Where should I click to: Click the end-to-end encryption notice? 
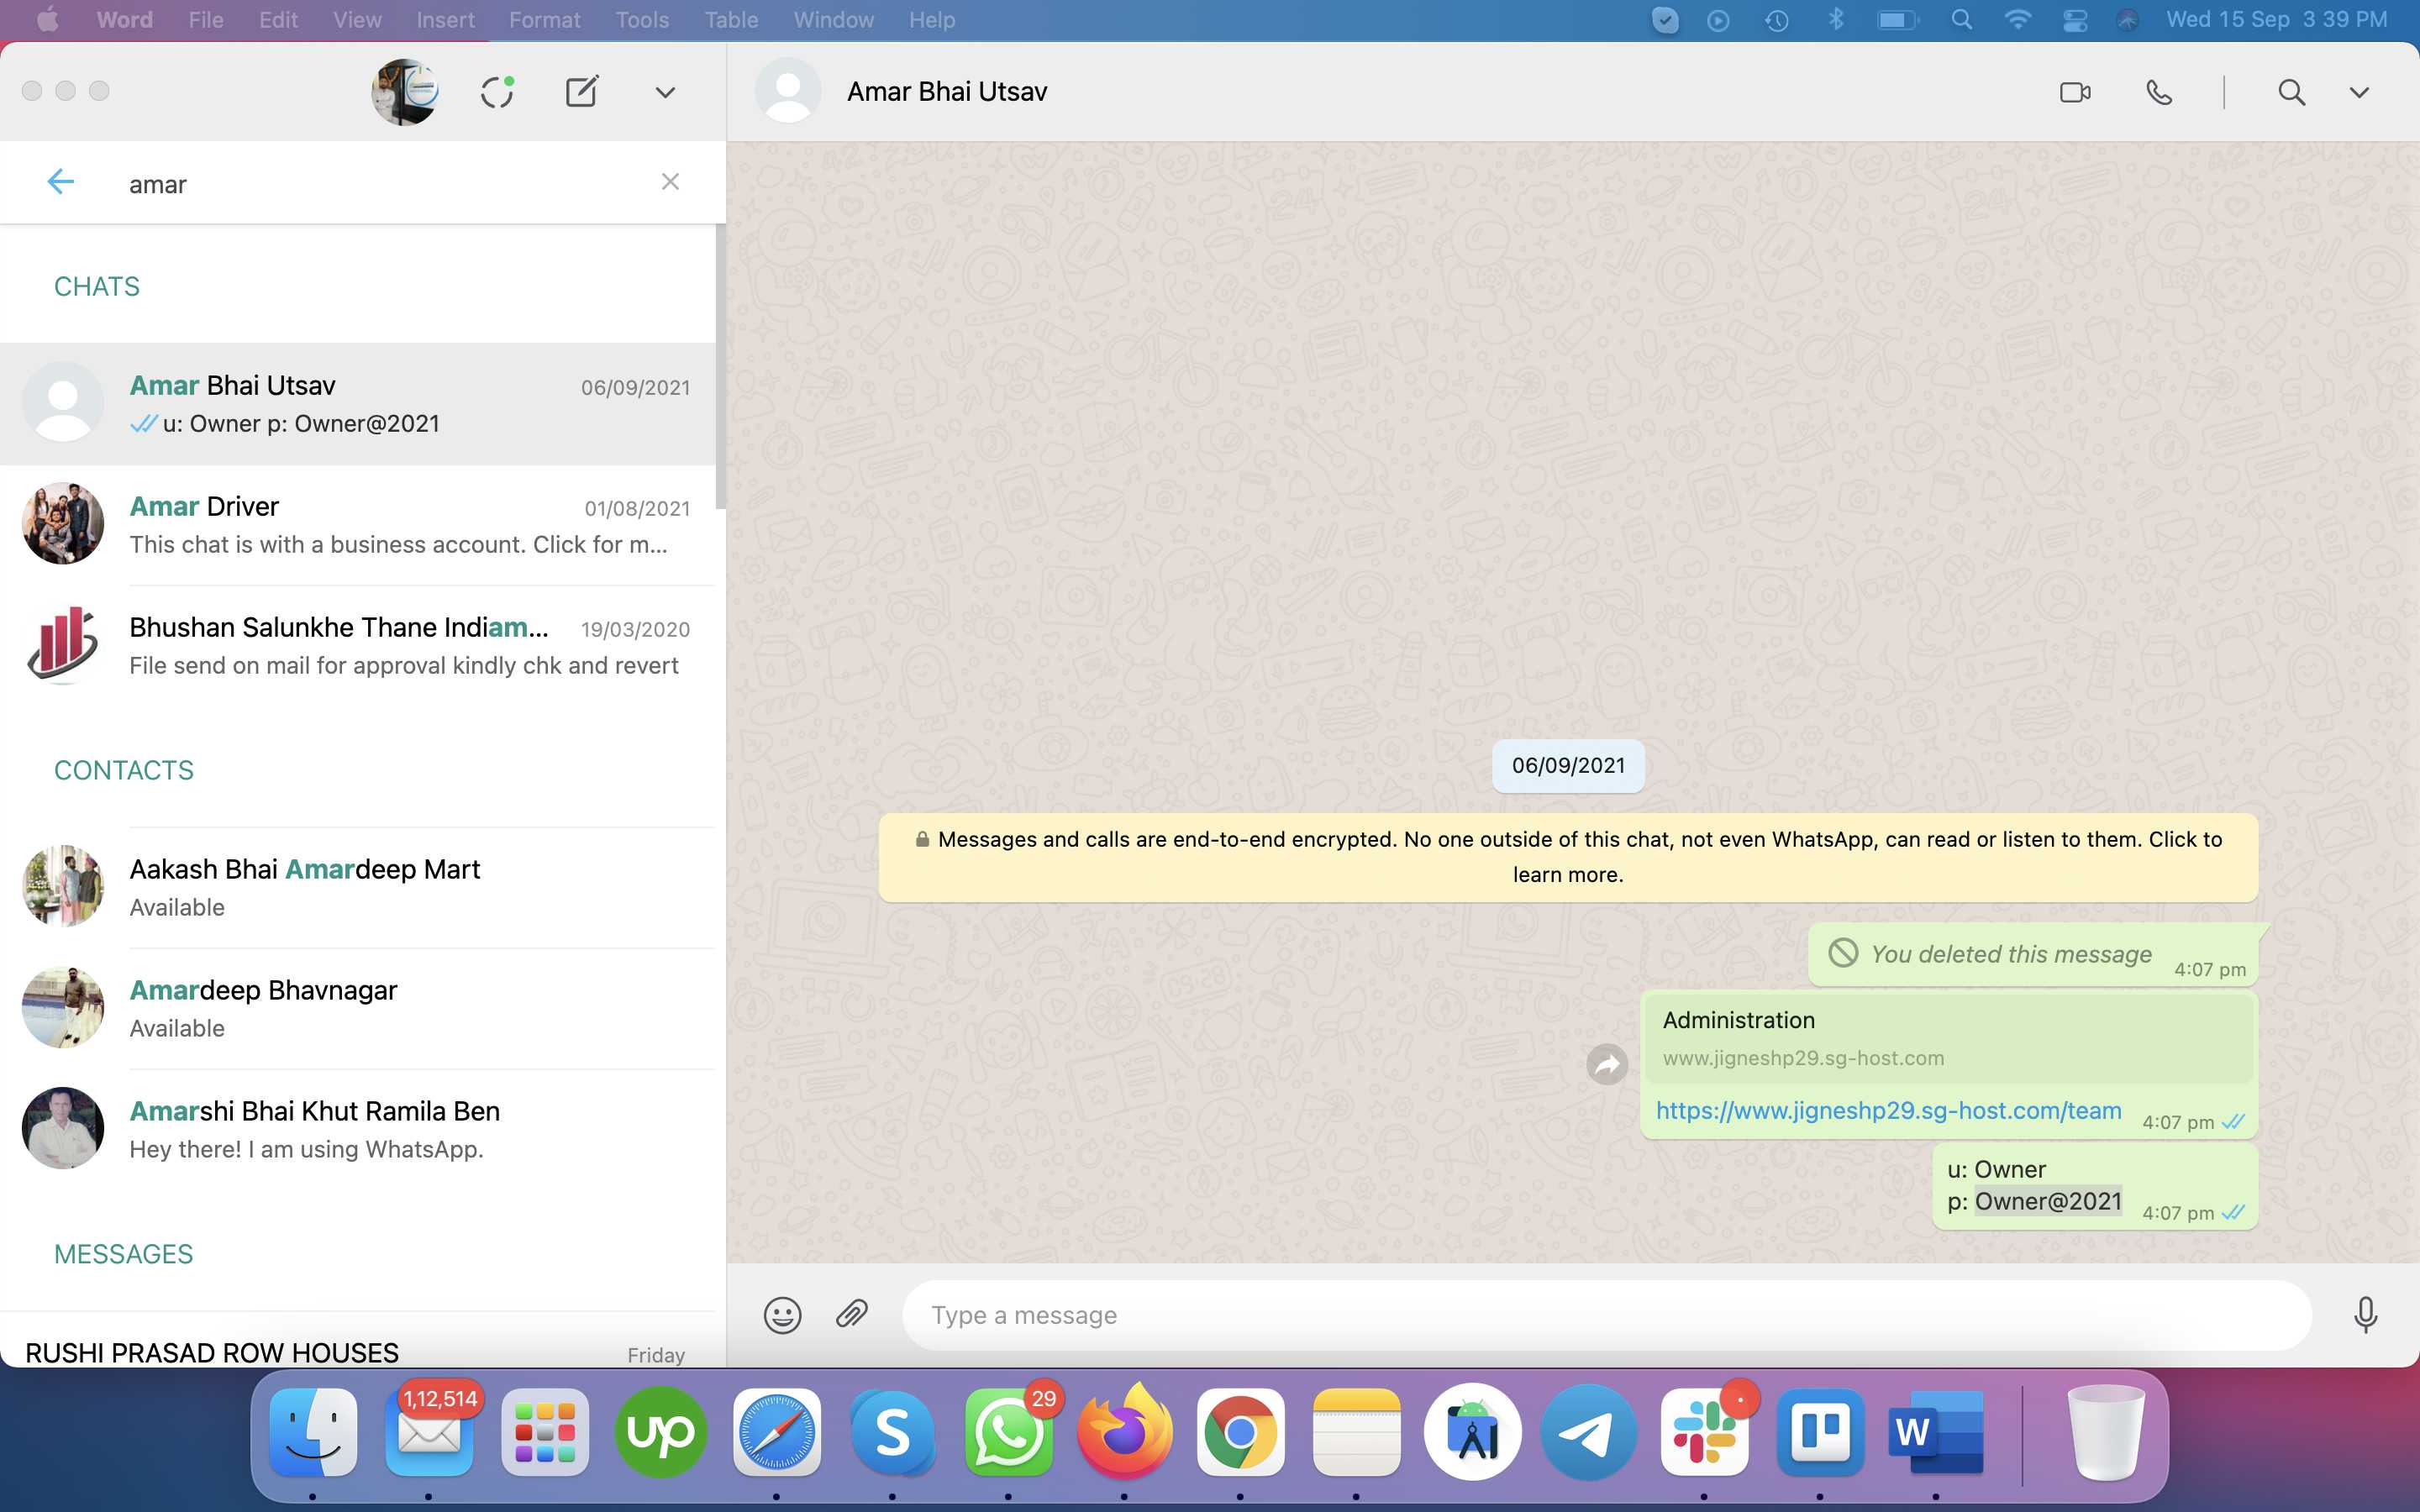1568,857
